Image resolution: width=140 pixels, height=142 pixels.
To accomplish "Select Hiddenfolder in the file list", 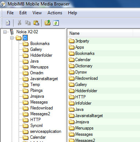I will pyautogui.click(x=86, y=91).
